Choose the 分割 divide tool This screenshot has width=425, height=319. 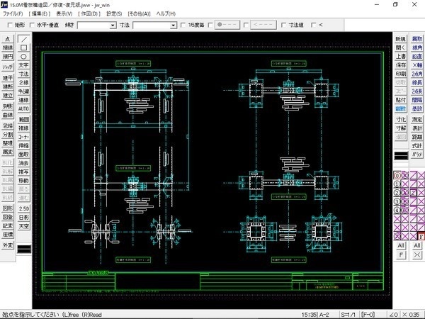[8, 135]
